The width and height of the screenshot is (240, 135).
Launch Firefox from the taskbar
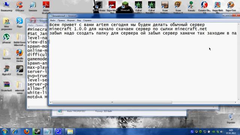[27, 132]
